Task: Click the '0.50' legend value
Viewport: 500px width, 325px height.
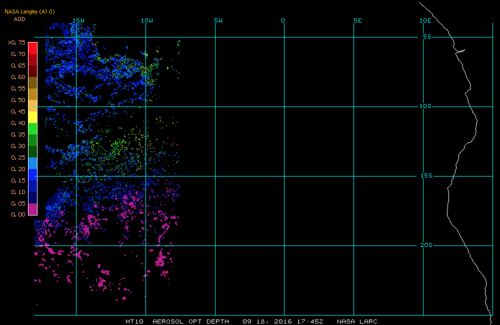Action: click(x=18, y=100)
